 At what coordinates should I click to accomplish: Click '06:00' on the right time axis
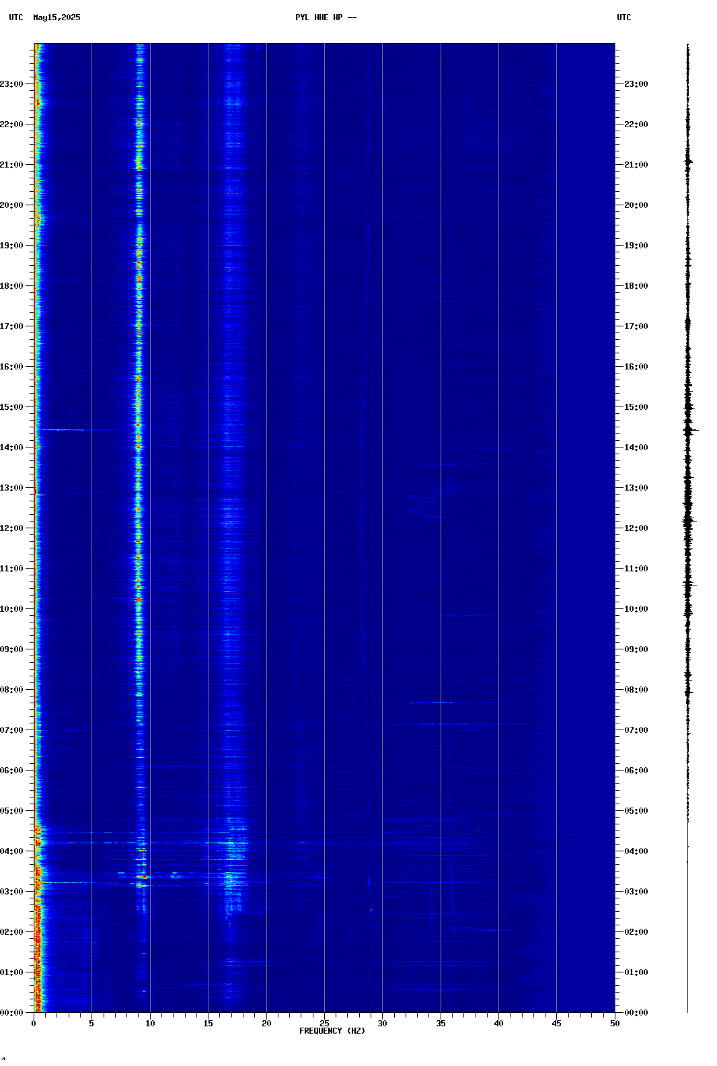click(636, 771)
